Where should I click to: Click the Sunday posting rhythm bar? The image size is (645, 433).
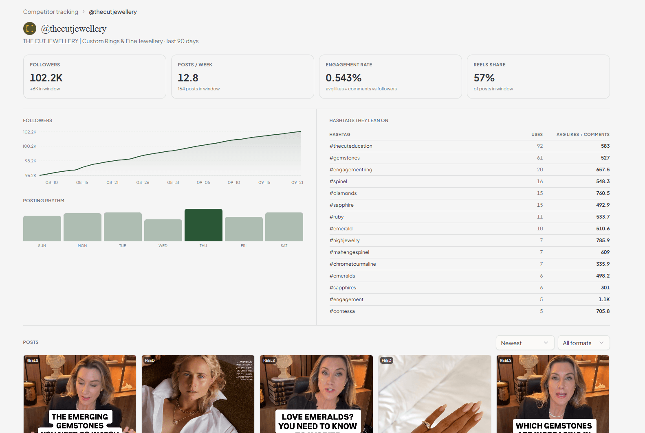click(x=42, y=228)
